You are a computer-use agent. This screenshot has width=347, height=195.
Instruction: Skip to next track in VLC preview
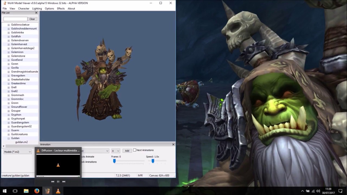click(64, 181)
